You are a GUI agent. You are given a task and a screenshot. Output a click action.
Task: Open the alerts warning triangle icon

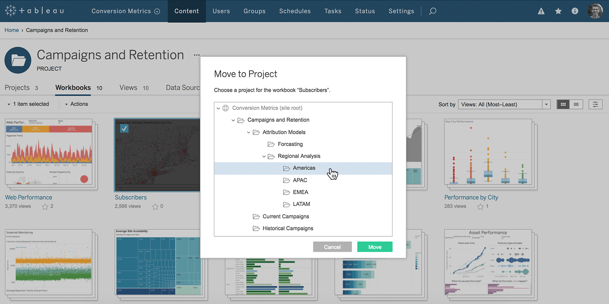click(x=541, y=11)
